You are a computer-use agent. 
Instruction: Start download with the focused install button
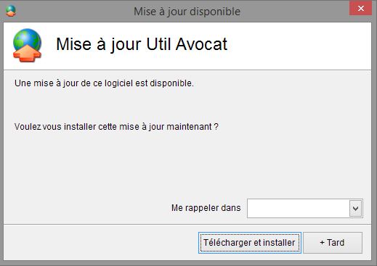click(250, 243)
